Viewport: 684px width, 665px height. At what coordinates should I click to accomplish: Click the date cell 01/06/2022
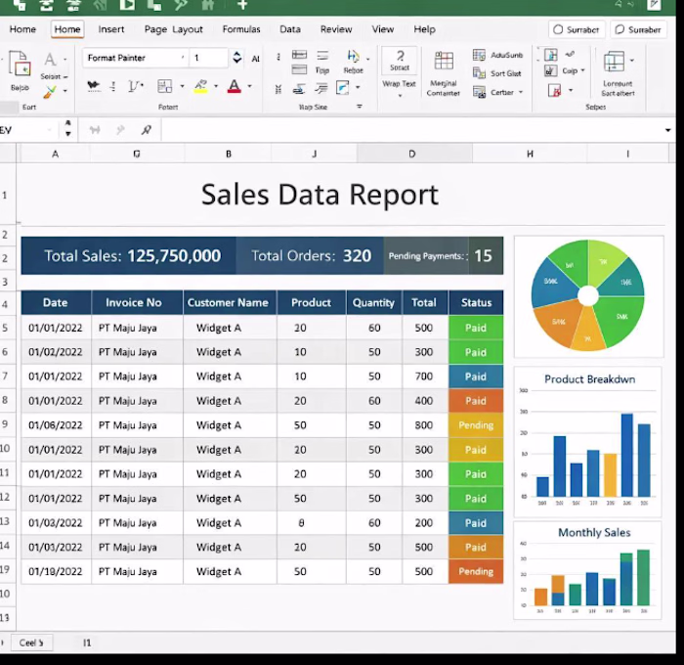coord(56,425)
